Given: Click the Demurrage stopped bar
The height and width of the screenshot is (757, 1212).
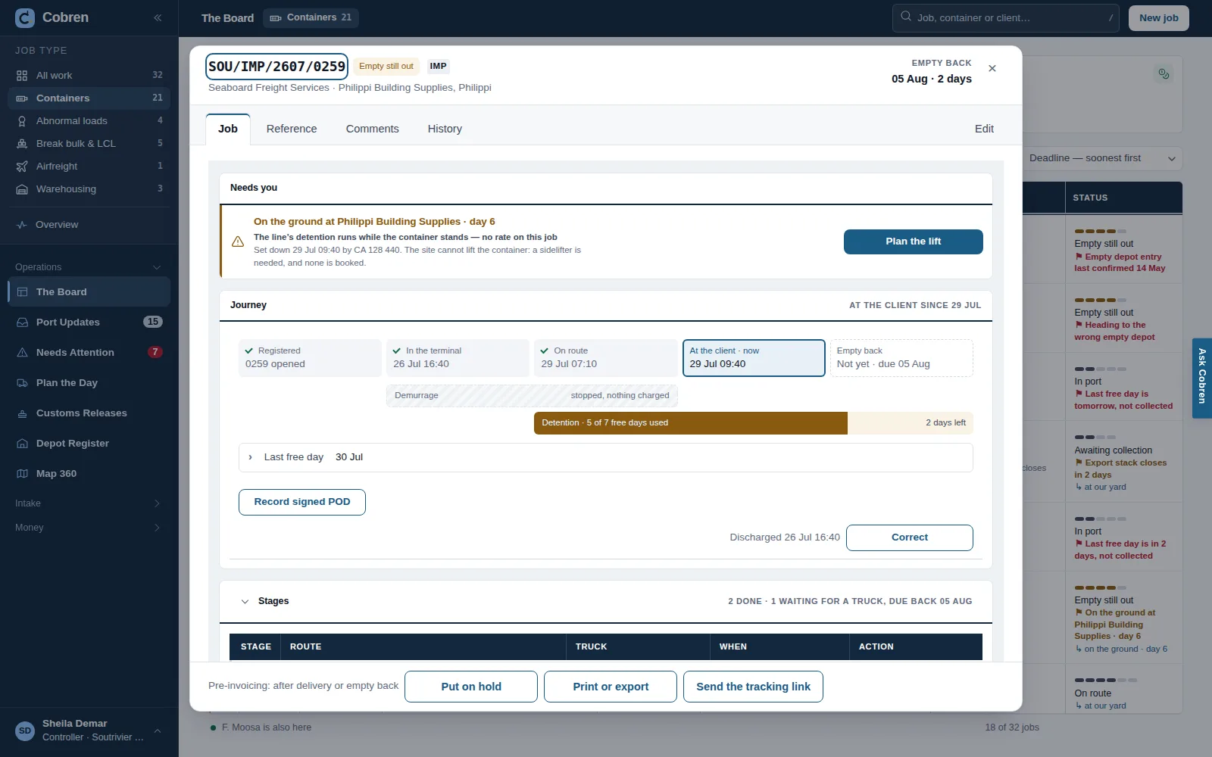Looking at the screenshot, I should pyautogui.click(x=532, y=396).
